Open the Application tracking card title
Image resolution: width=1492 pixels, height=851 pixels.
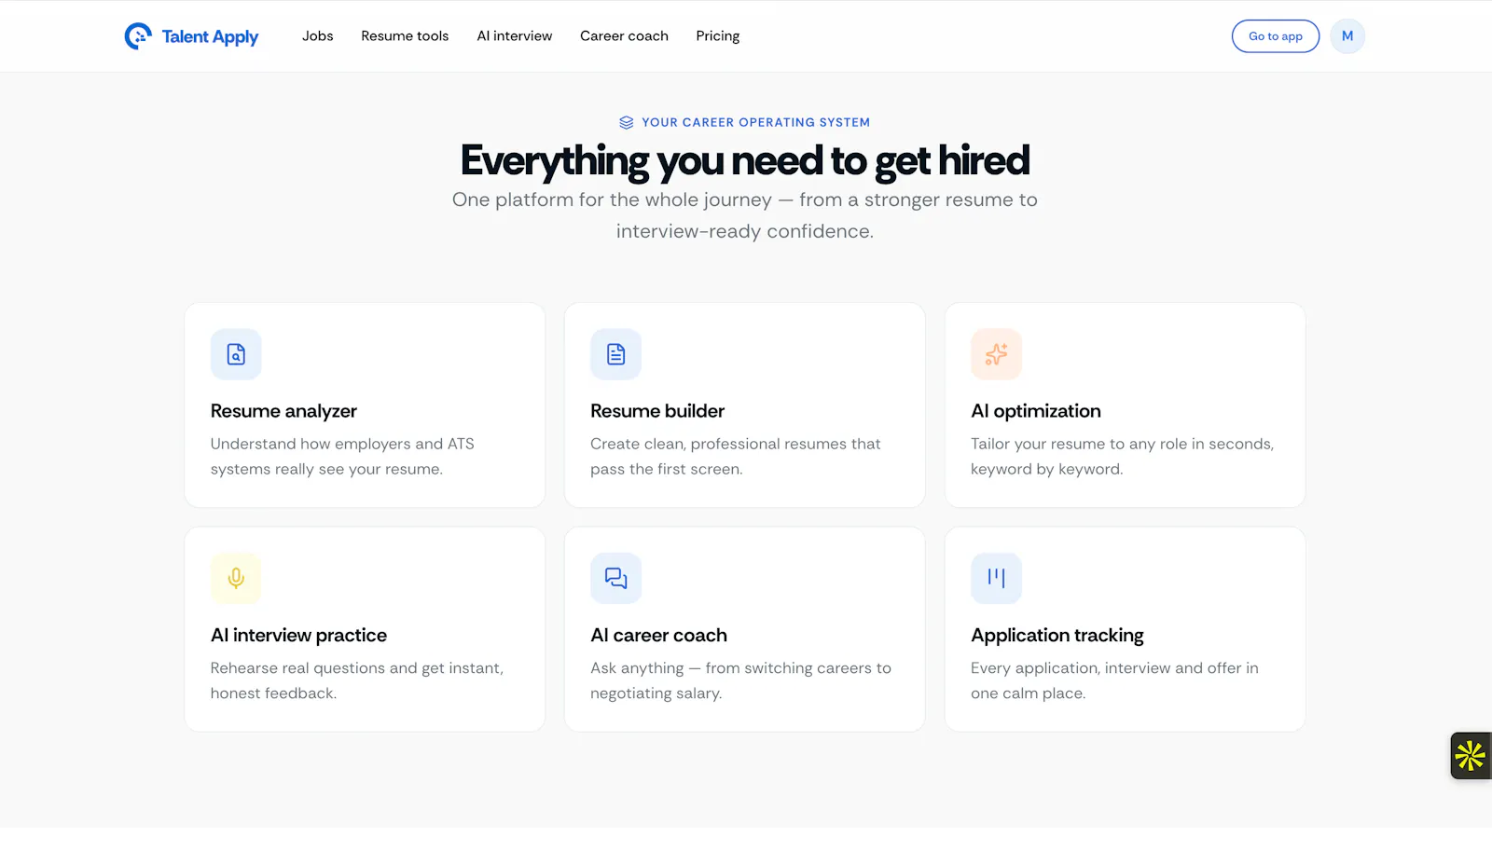click(1057, 636)
